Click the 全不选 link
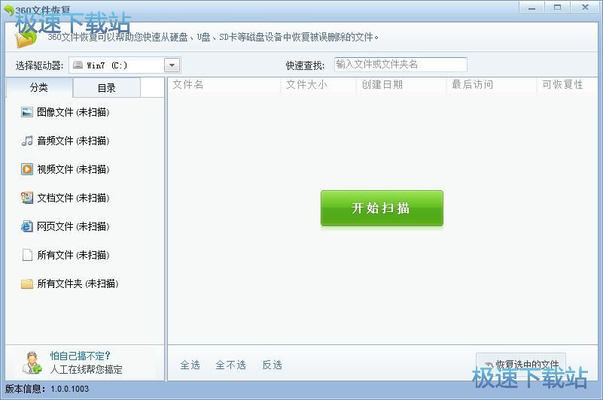The width and height of the screenshot is (603, 400). pos(231,365)
